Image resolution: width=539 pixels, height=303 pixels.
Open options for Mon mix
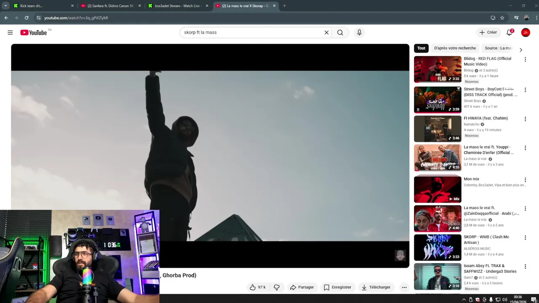pyautogui.click(x=525, y=180)
